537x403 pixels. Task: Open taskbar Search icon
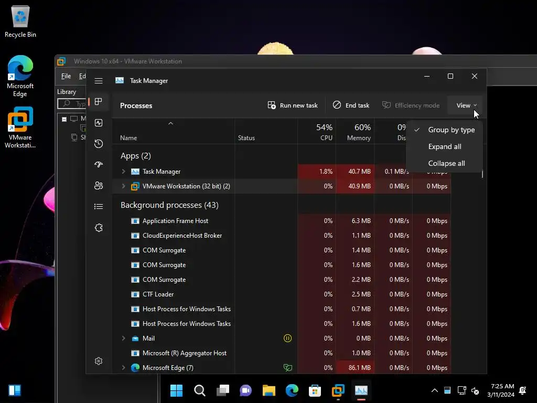click(x=200, y=390)
